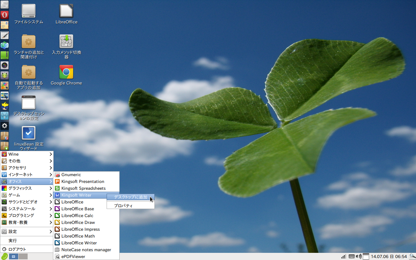The height and width of the screenshot is (260, 416).
Task: Open the image viewer with magic wand icon
Action: click(x=5, y=96)
